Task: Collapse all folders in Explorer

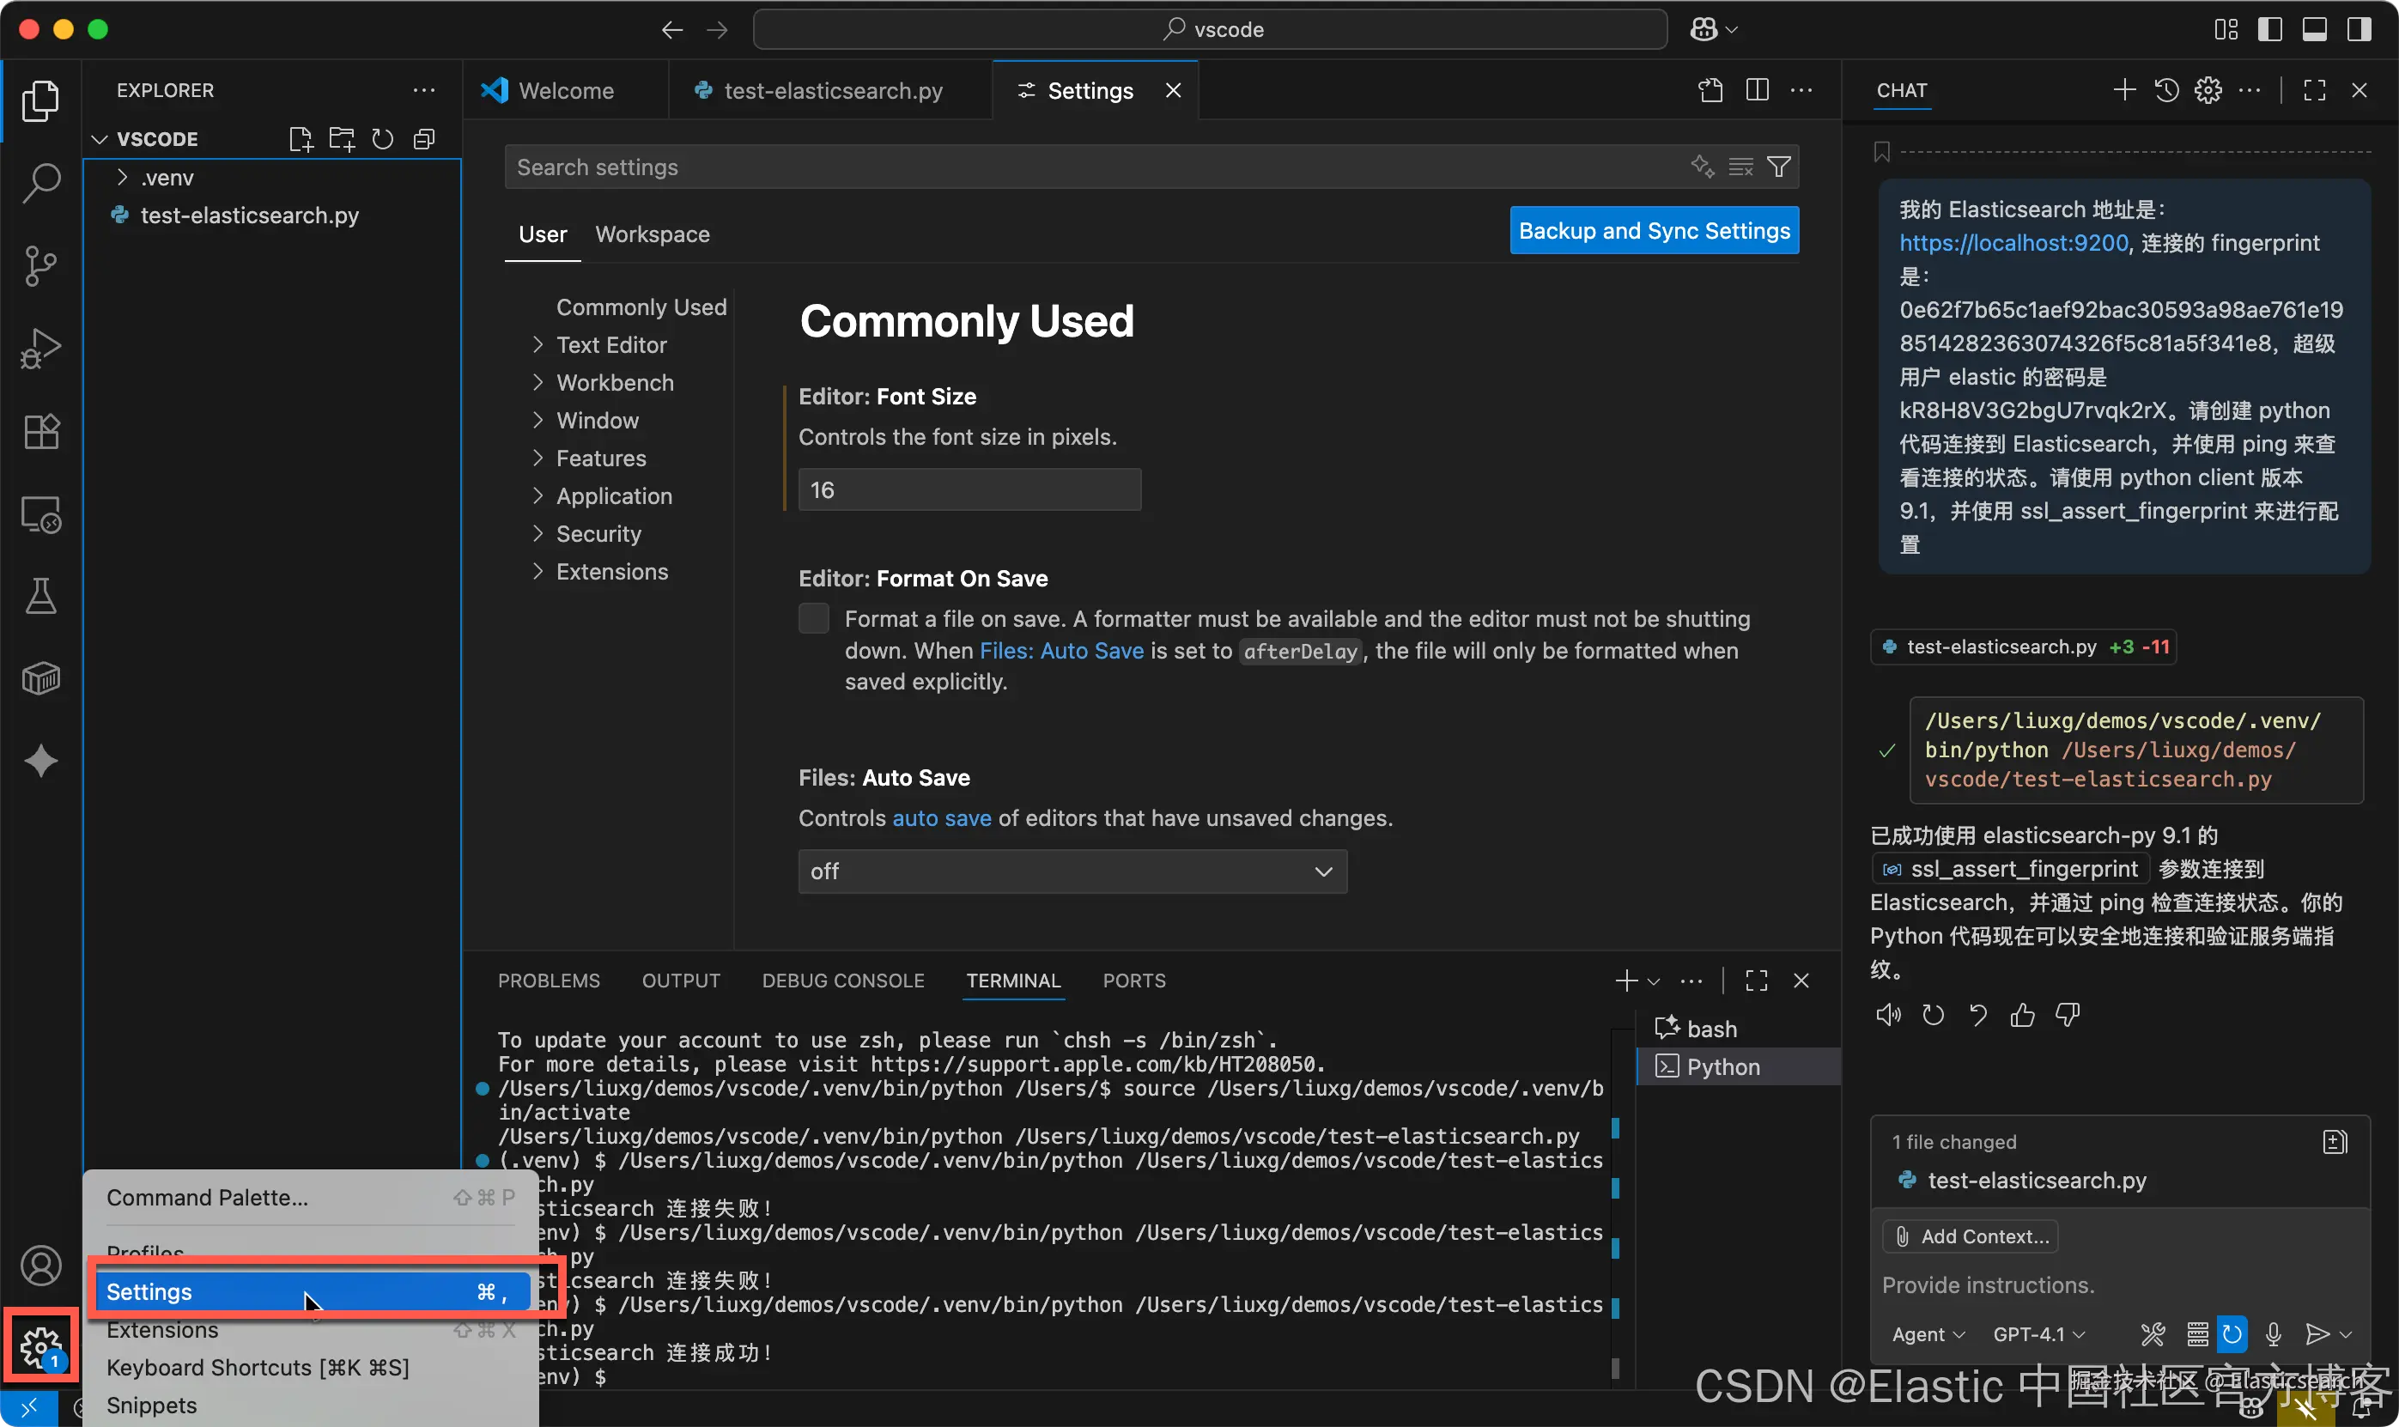Action: point(424,139)
